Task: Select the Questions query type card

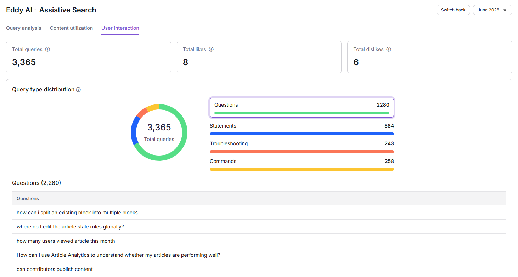Action: coord(302,108)
